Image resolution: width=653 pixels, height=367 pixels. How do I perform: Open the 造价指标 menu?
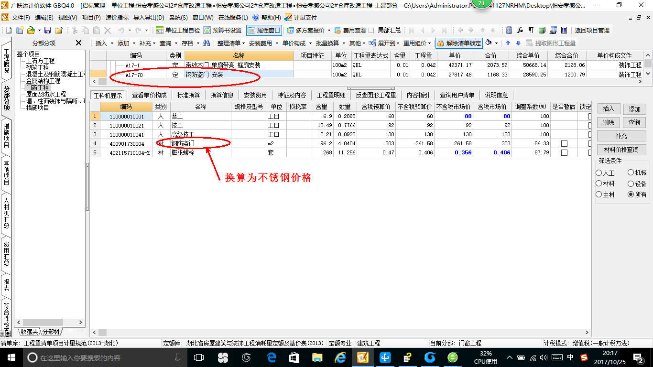pos(117,17)
